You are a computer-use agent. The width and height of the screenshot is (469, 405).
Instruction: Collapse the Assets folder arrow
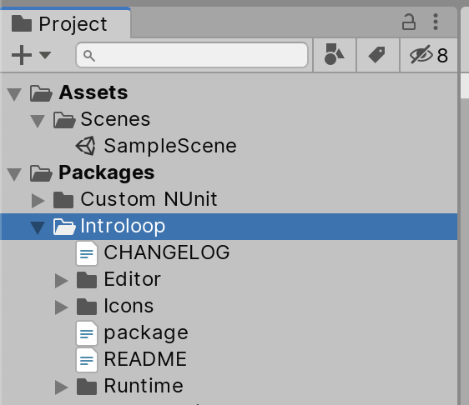point(14,94)
